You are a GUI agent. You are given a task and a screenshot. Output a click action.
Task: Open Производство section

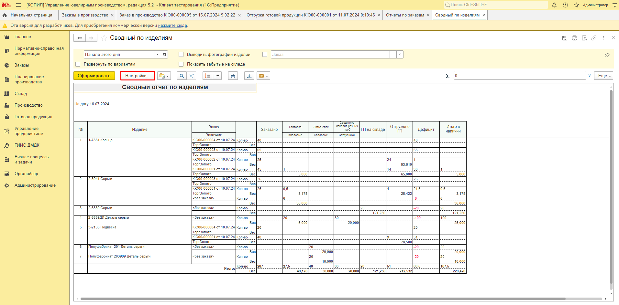pos(28,105)
